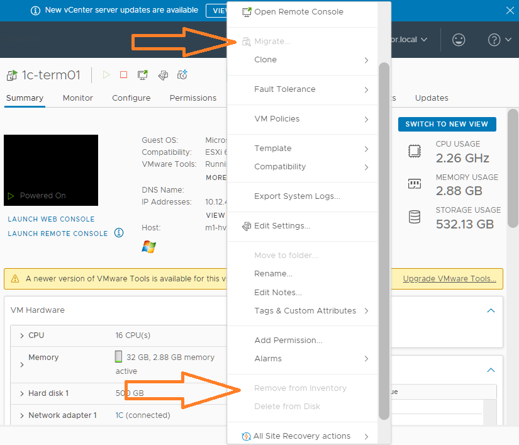Click the VIEW button in update banner
Screen dimensions: 519x445
pyautogui.click(x=217, y=11)
